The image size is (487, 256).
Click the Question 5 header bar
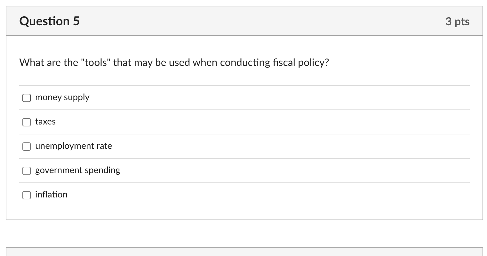point(243,21)
